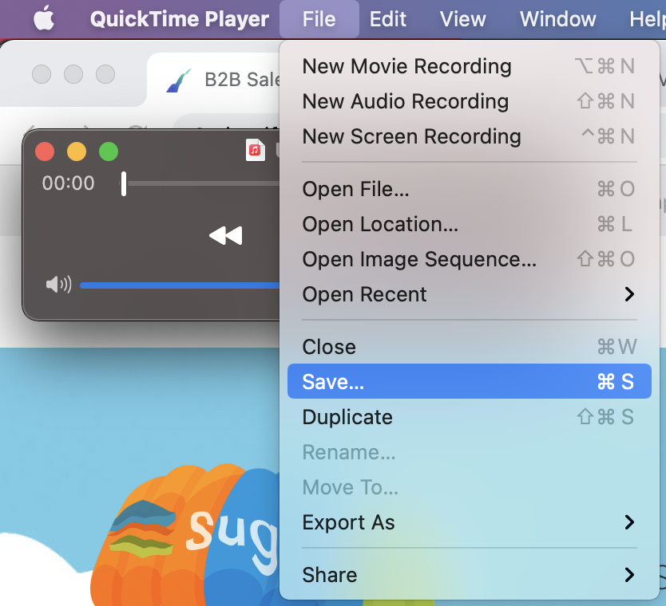Open the Help menu
The height and width of the screenshot is (606, 666).
(x=648, y=19)
